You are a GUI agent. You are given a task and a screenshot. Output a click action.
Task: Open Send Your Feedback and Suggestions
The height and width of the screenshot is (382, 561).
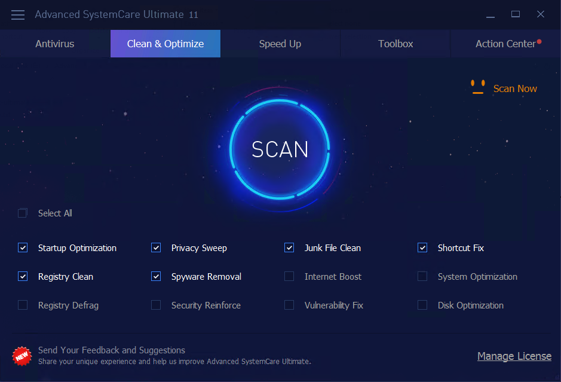(x=112, y=350)
